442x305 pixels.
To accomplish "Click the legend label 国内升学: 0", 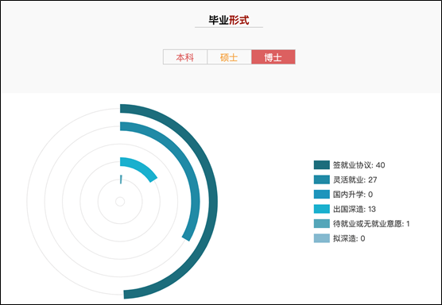I will pyautogui.click(x=353, y=195).
